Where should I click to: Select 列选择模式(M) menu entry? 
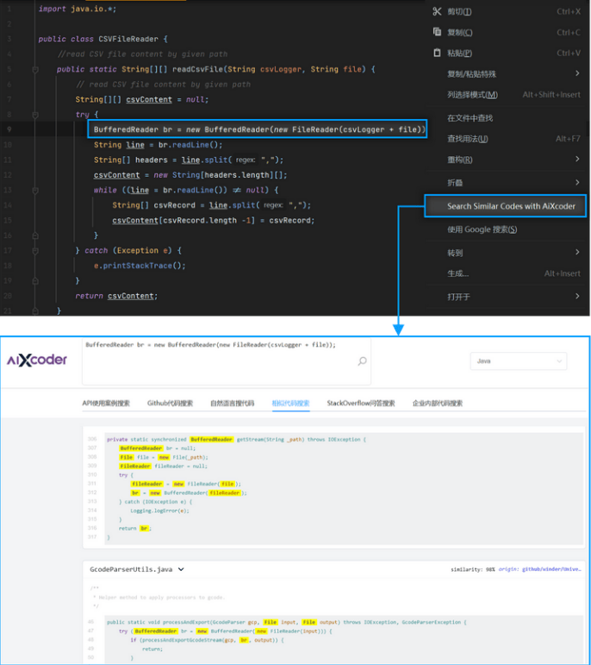pyautogui.click(x=507, y=95)
